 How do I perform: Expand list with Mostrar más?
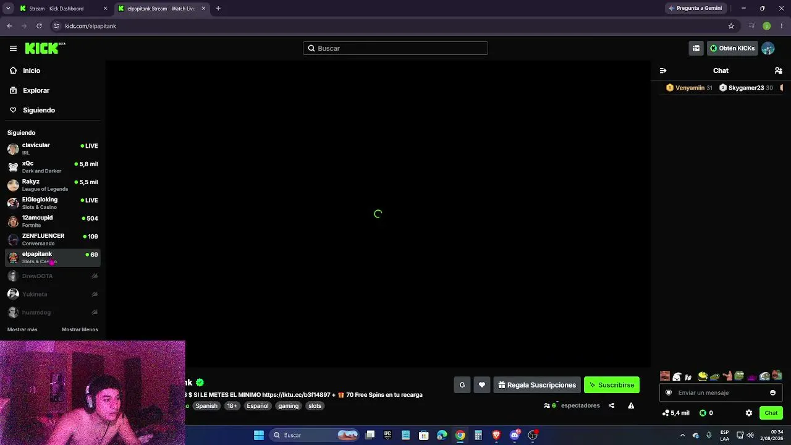click(x=22, y=329)
